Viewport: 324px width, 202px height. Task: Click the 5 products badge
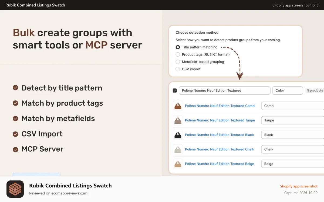pyautogui.click(x=315, y=90)
